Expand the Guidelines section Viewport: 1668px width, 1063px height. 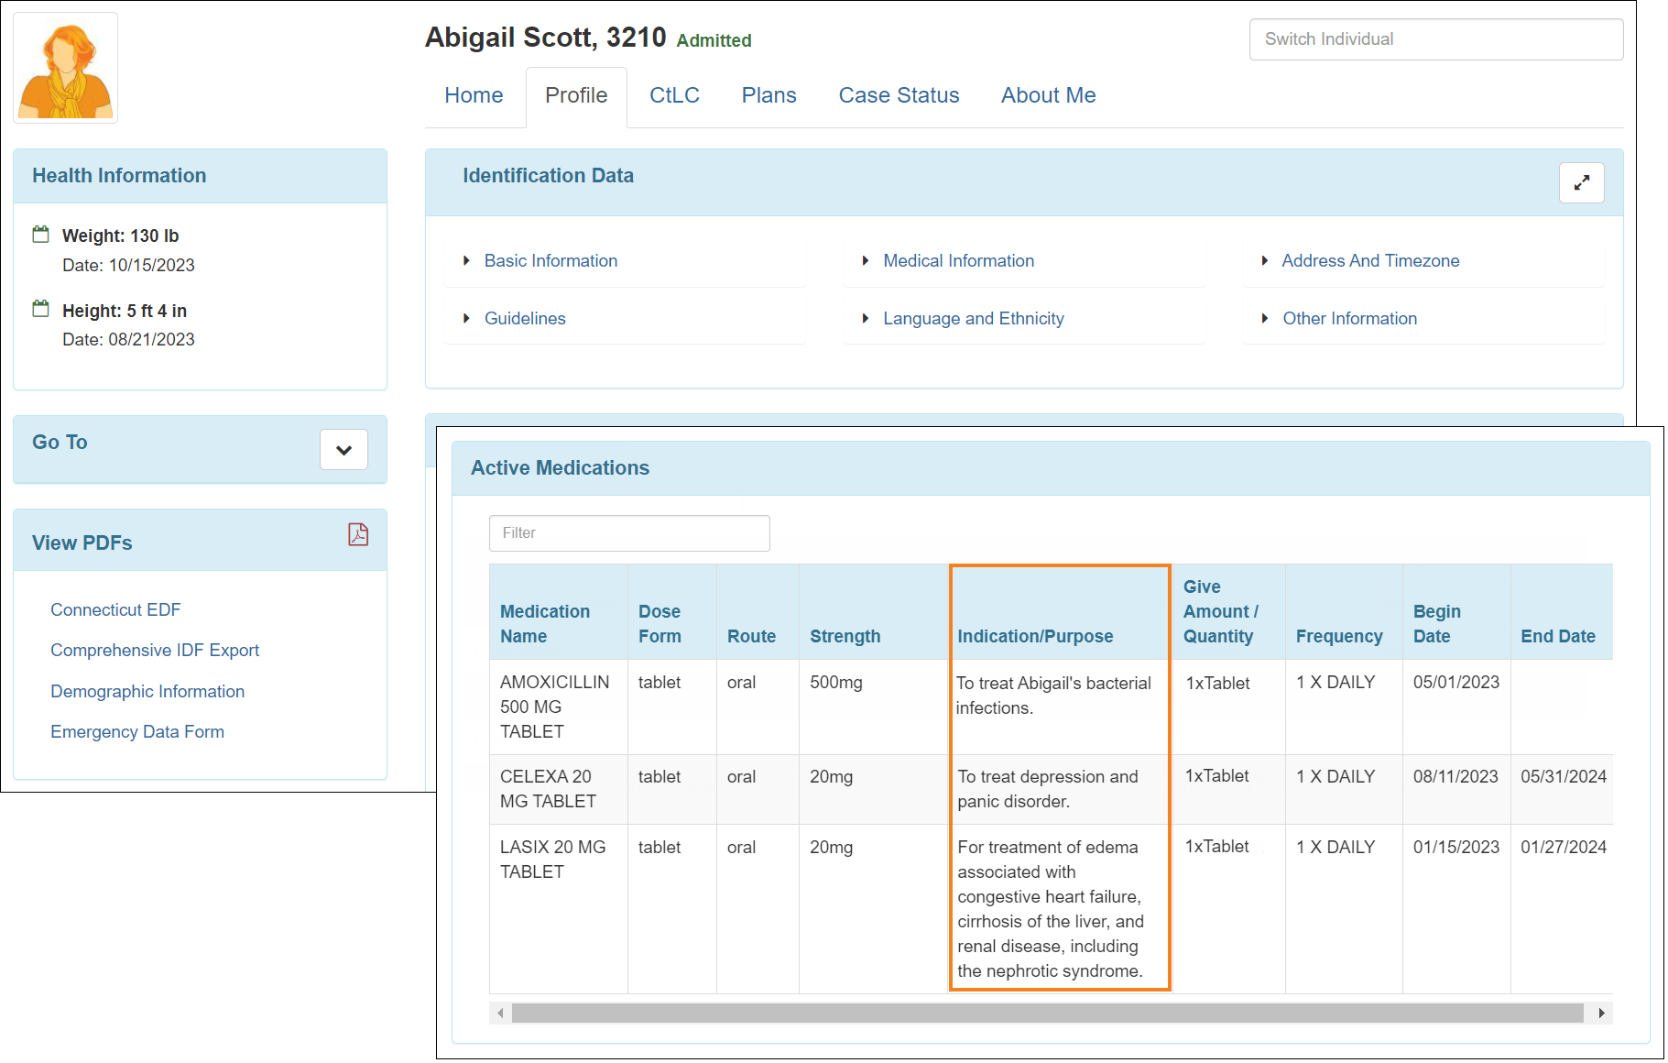click(x=525, y=319)
